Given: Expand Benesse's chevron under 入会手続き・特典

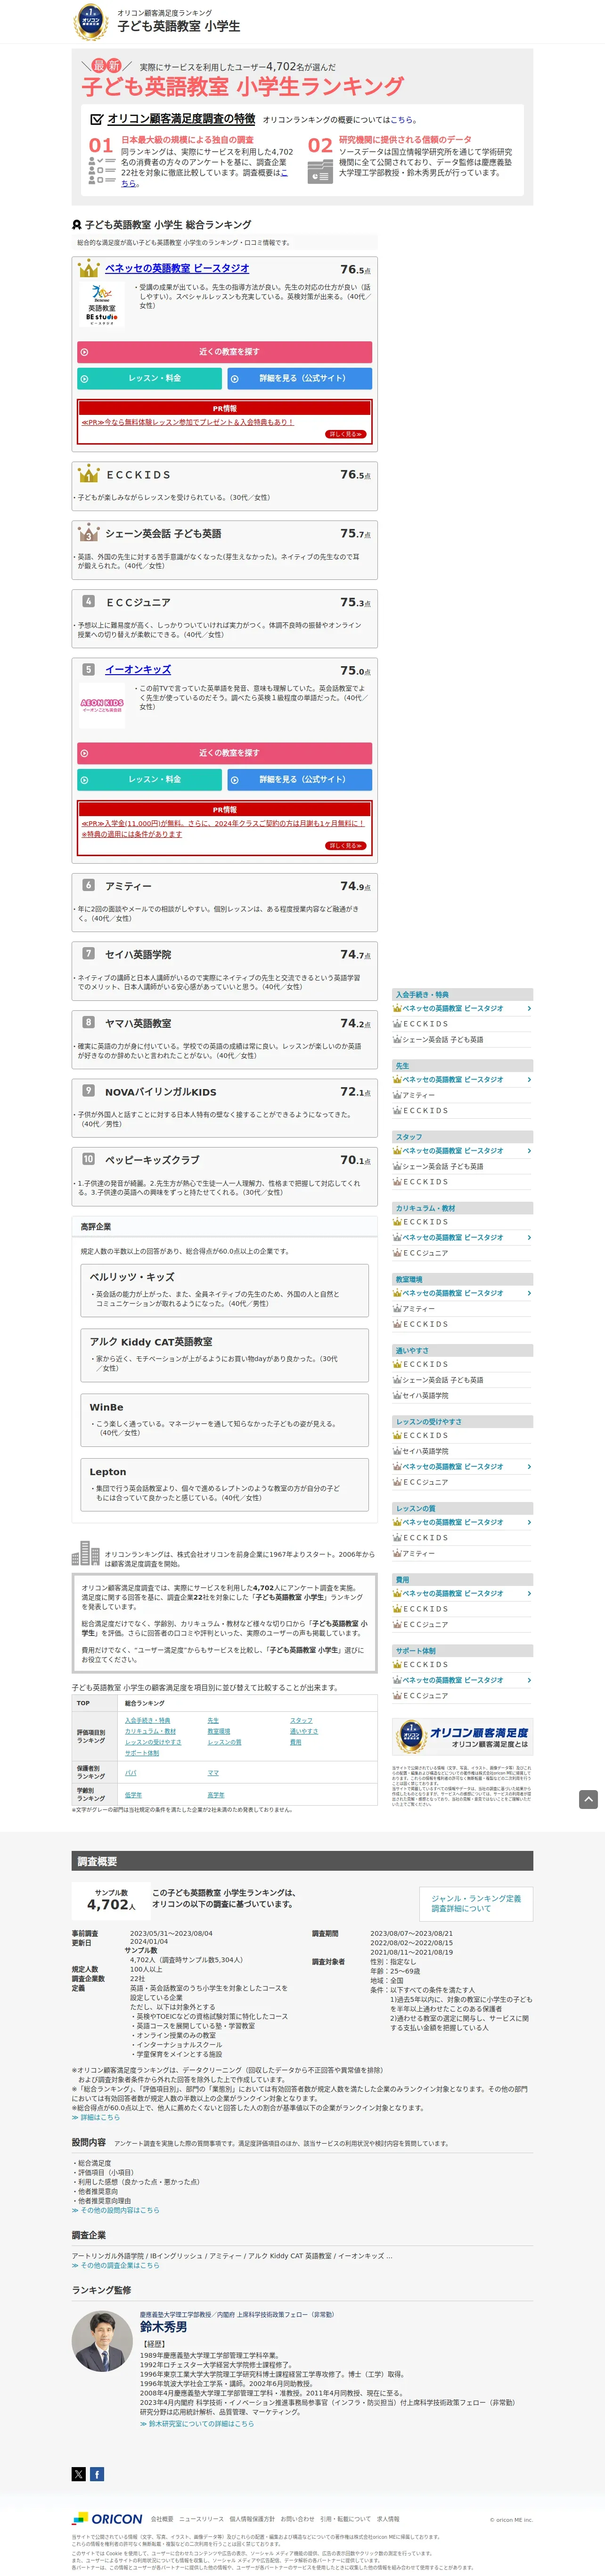Looking at the screenshot, I should click(x=529, y=1008).
